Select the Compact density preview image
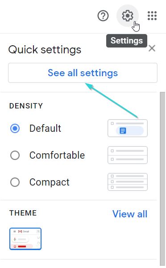 coord(128,182)
